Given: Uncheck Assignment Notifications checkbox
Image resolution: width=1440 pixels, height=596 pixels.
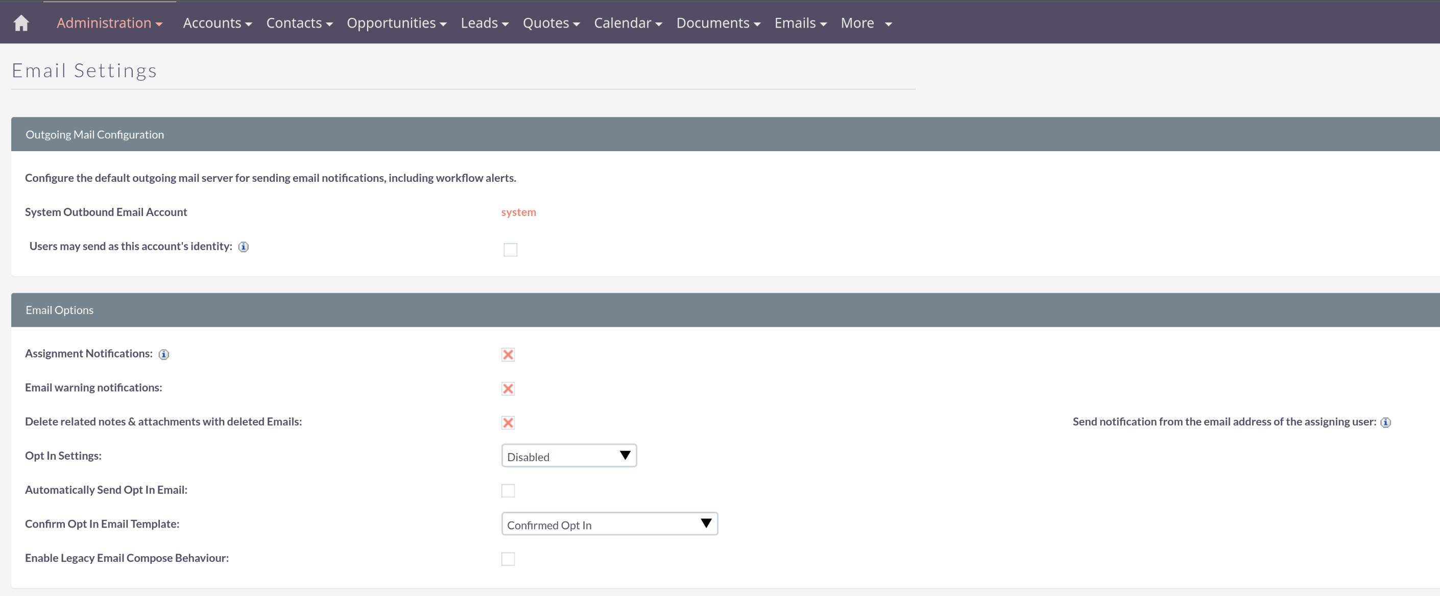Looking at the screenshot, I should tap(508, 354).
